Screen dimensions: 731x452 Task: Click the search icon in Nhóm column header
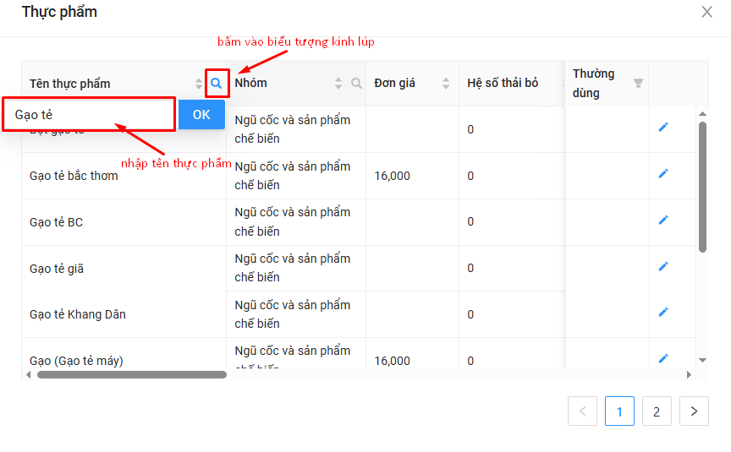(356, 84)
